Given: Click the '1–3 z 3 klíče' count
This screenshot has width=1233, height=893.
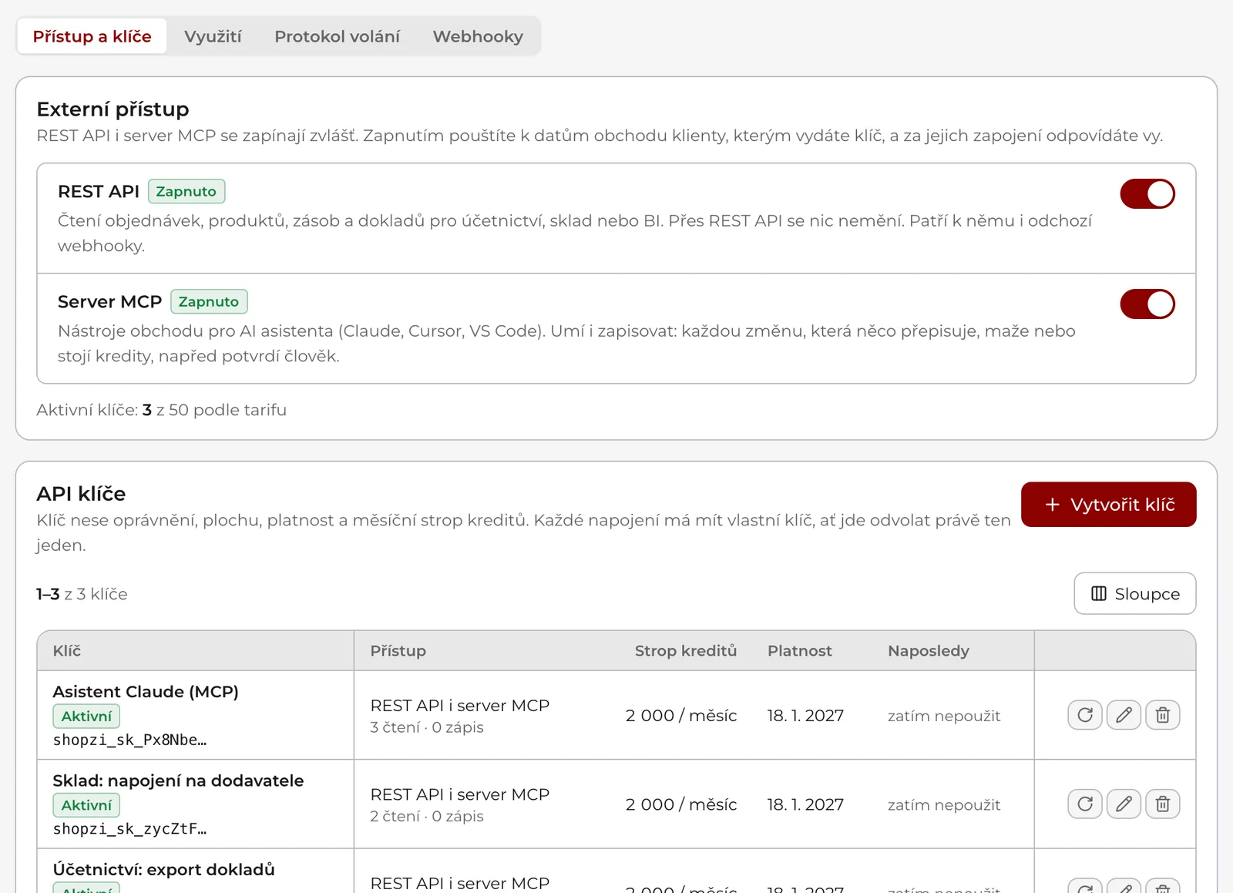Looking at the screenshot, I should coord(82,594).
